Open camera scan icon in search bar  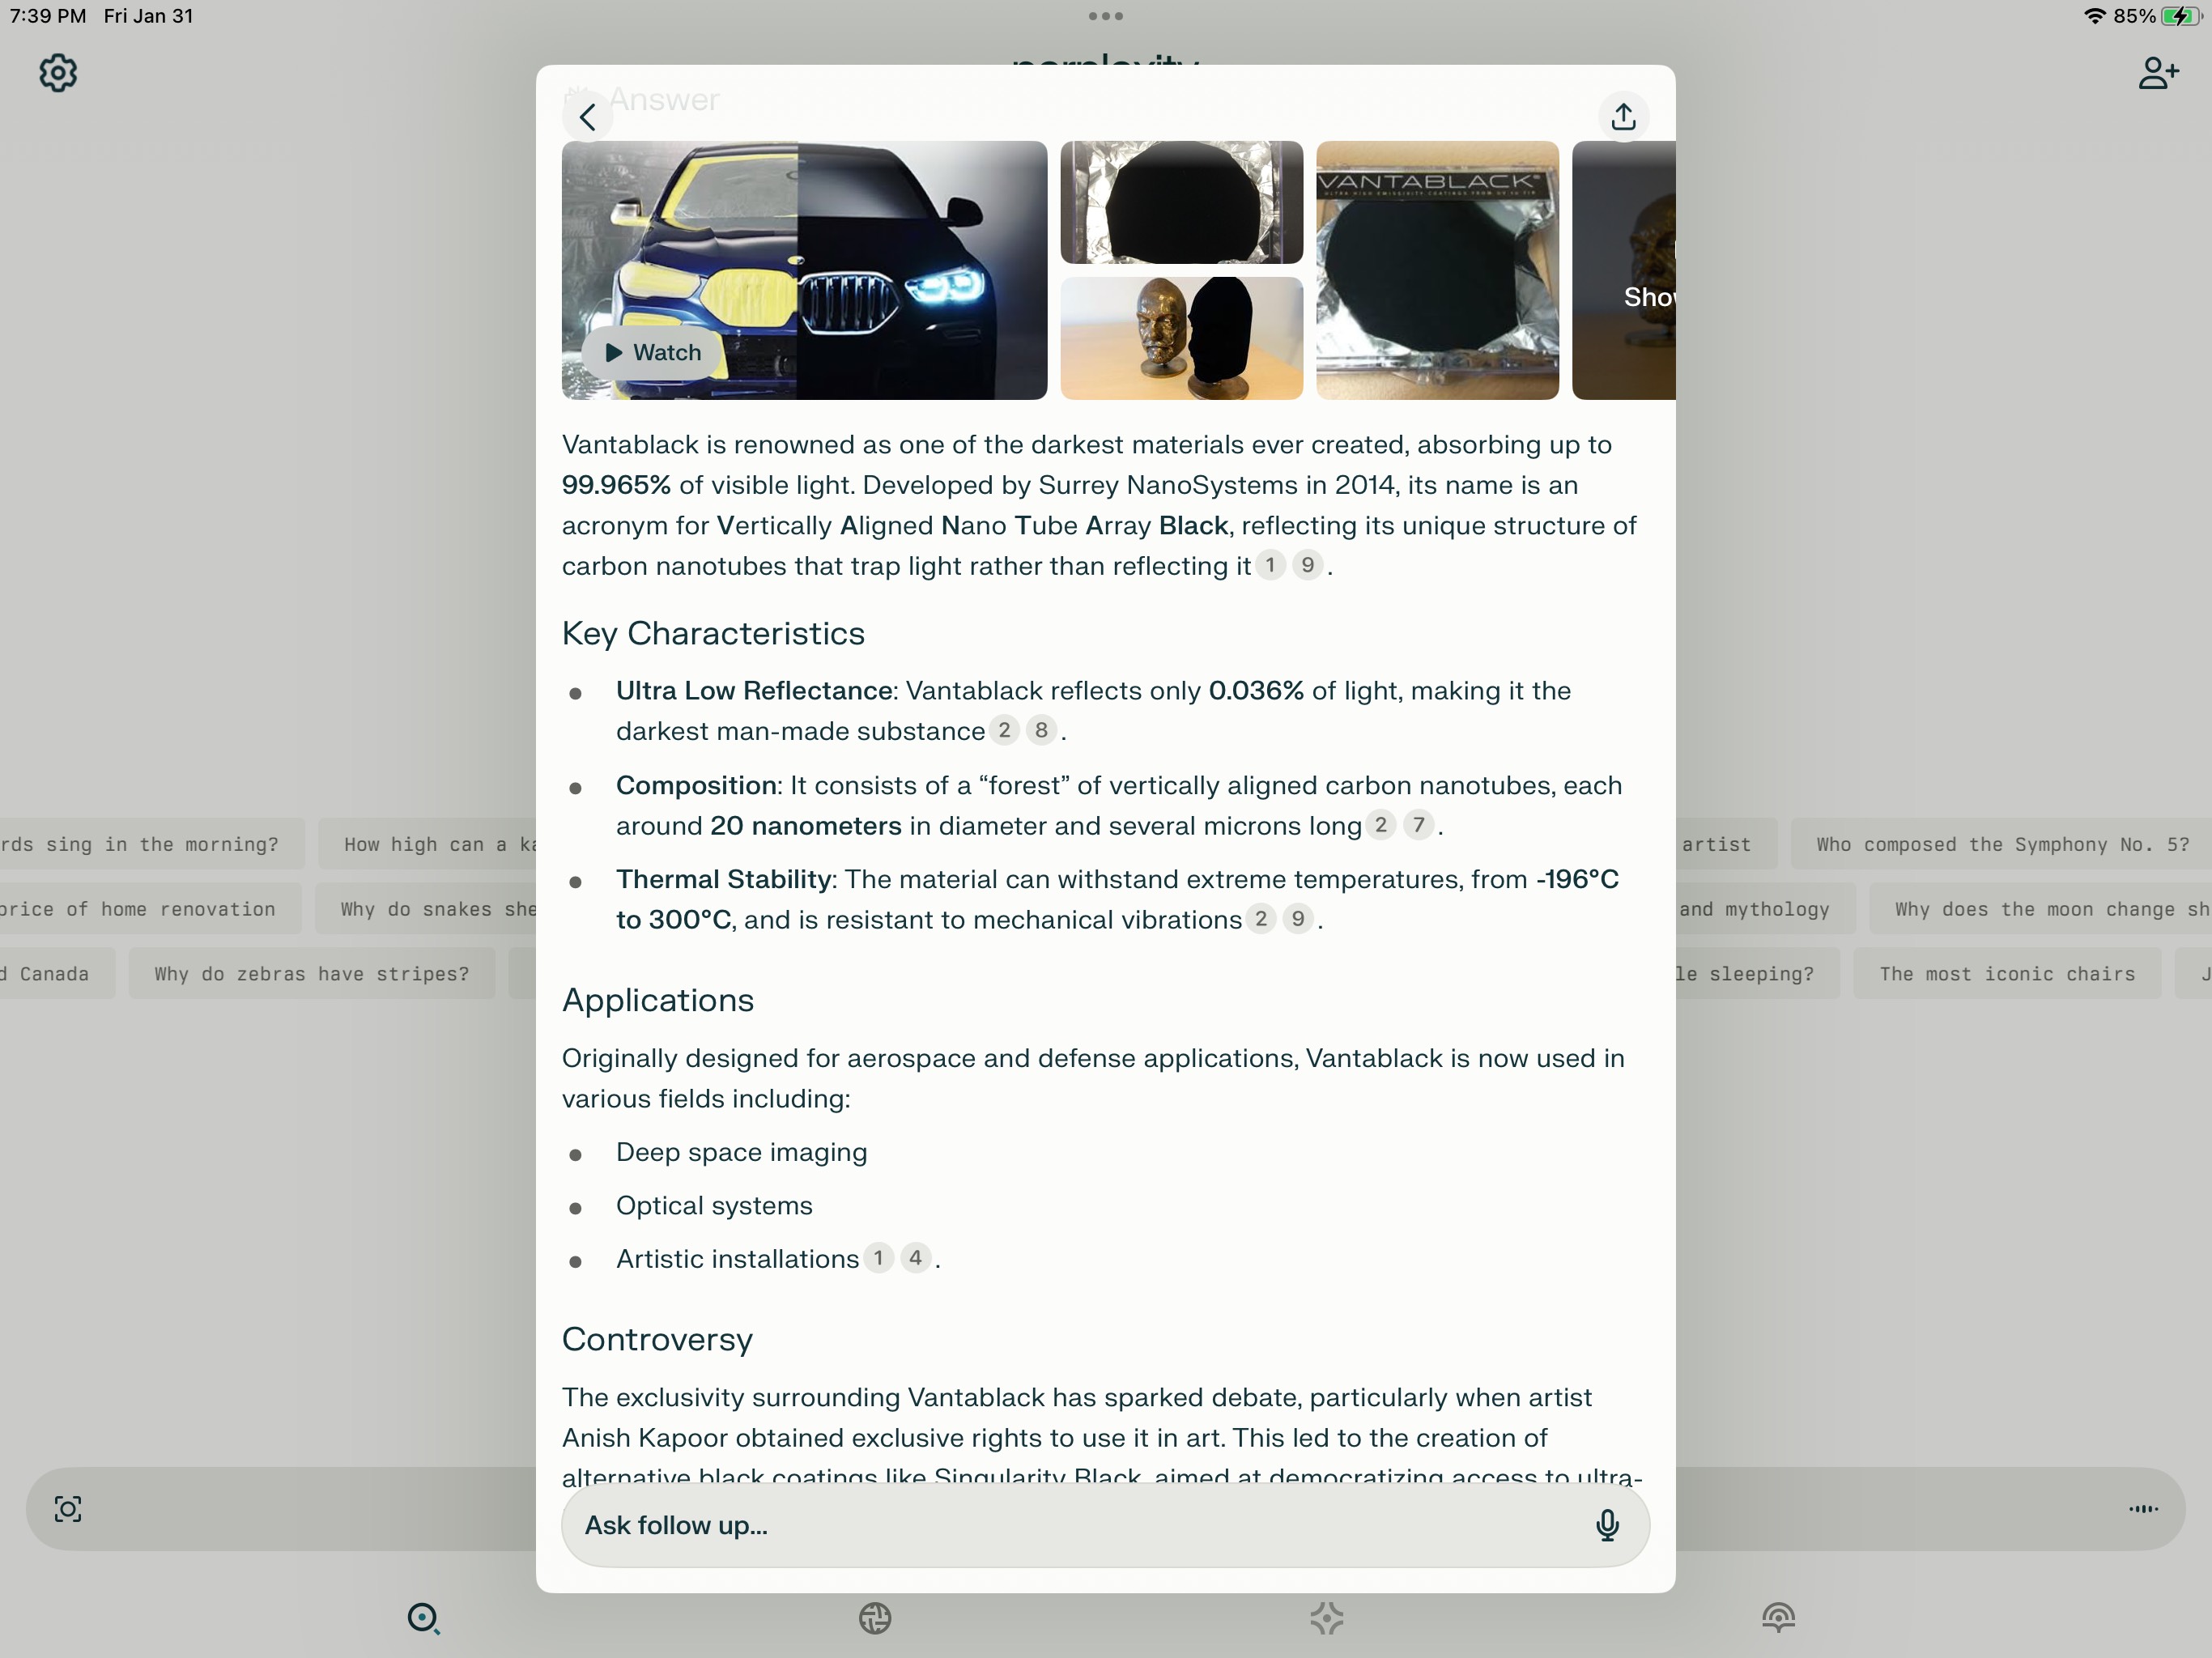click(68, 1509)
